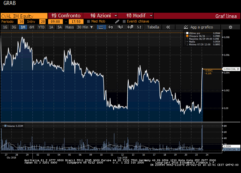Open the Tabella view button
The width and height of the screenshot is (241, 173).
(x=153, y=27)
